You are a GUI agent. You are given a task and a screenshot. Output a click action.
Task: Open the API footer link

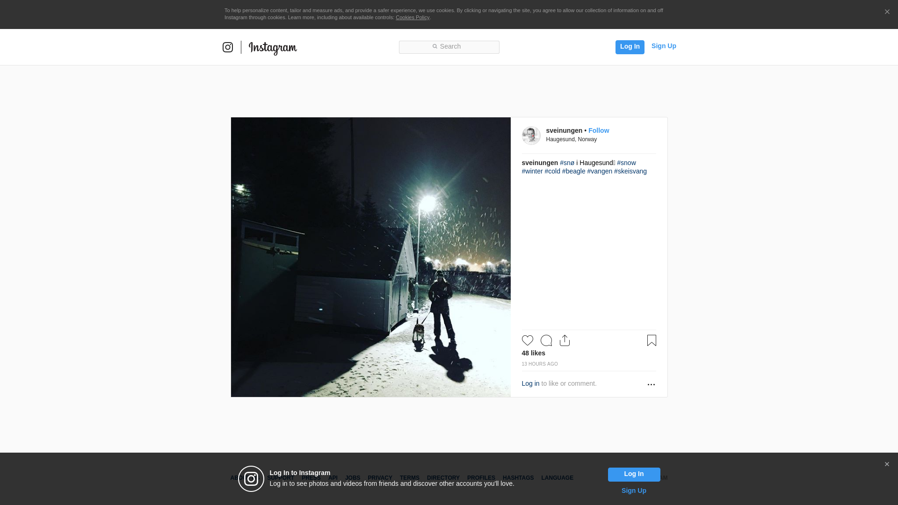(x=333, y=478)
